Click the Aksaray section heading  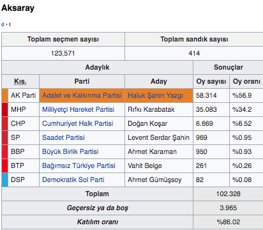18,8
